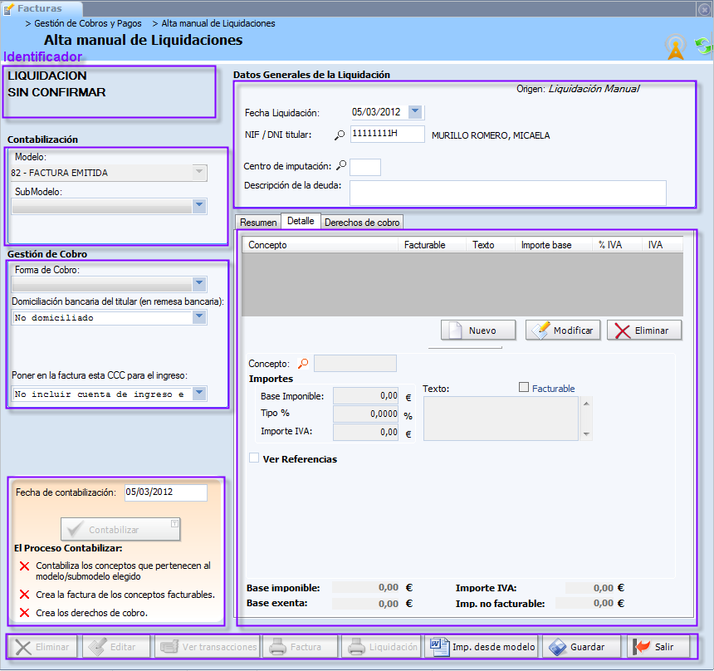Click the Modificar button

[x=563, y=331]
